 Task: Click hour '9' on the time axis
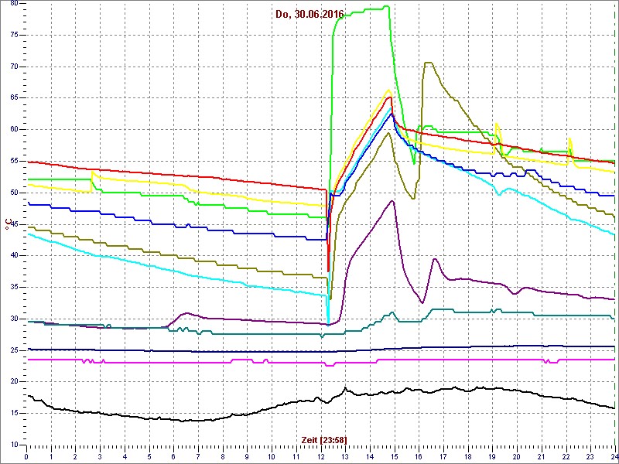click(248, 456)
